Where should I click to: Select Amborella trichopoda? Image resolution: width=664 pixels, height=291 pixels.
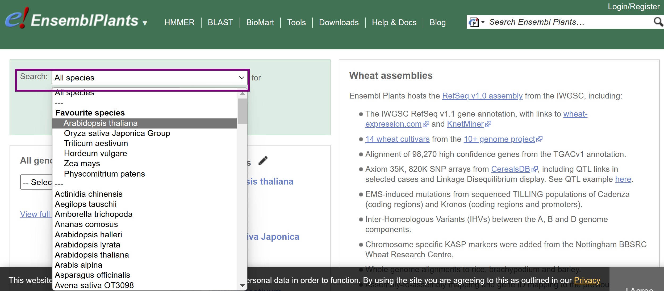click(145, 214)
